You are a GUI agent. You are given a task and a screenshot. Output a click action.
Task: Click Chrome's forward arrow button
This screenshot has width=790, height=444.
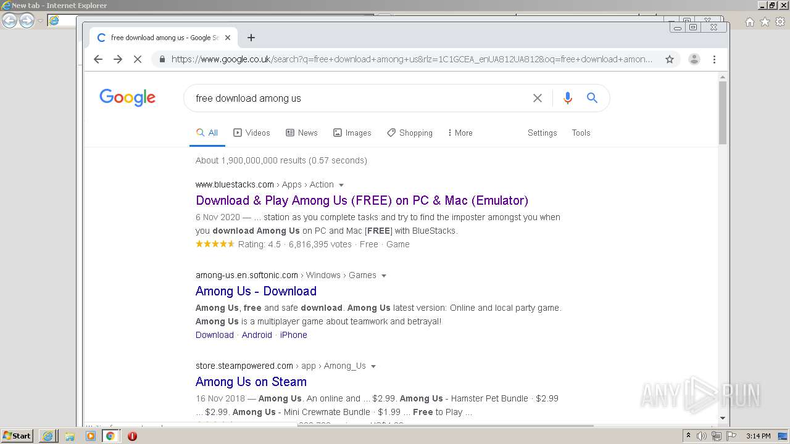coord(118,59)
